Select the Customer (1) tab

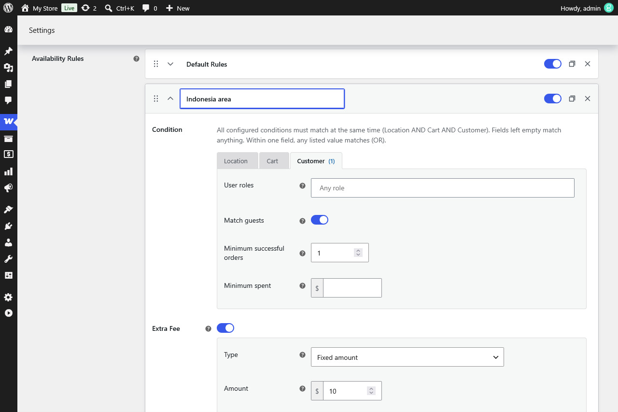pos(316,161)
